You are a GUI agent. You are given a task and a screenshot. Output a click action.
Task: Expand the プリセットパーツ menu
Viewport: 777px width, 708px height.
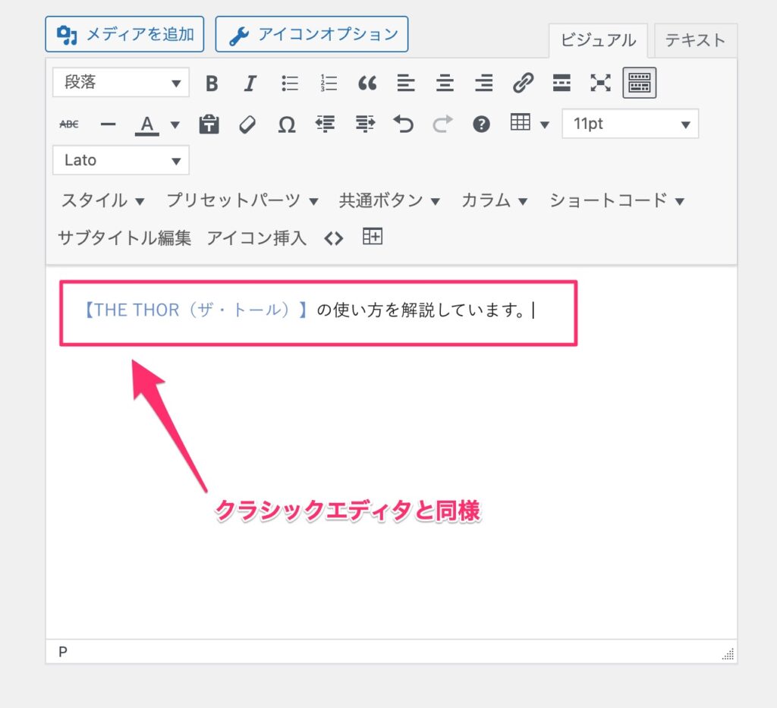click(242, 200)
